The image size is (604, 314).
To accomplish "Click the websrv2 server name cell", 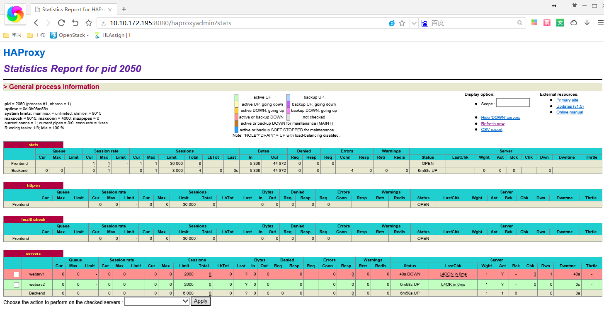I will click(x=37, y=285).
